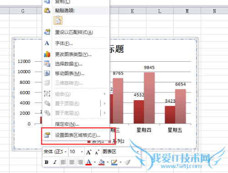Click the 星期四 axis label
228x173 pixels.
(144, 130)
